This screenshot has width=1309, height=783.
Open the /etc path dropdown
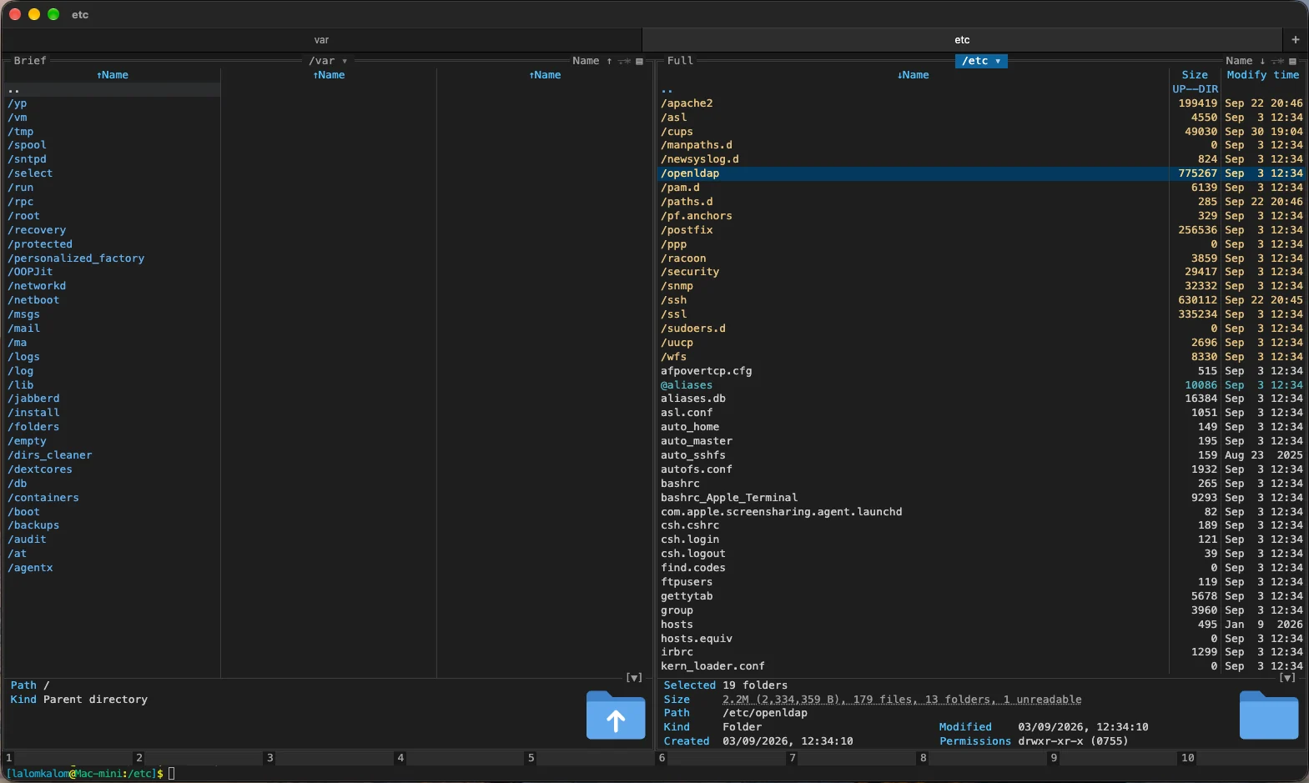[x=981, y=61]
